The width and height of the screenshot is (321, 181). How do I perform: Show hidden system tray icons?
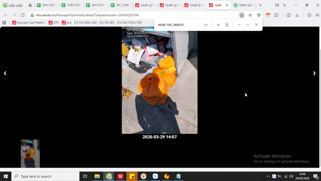click(268, 176)
